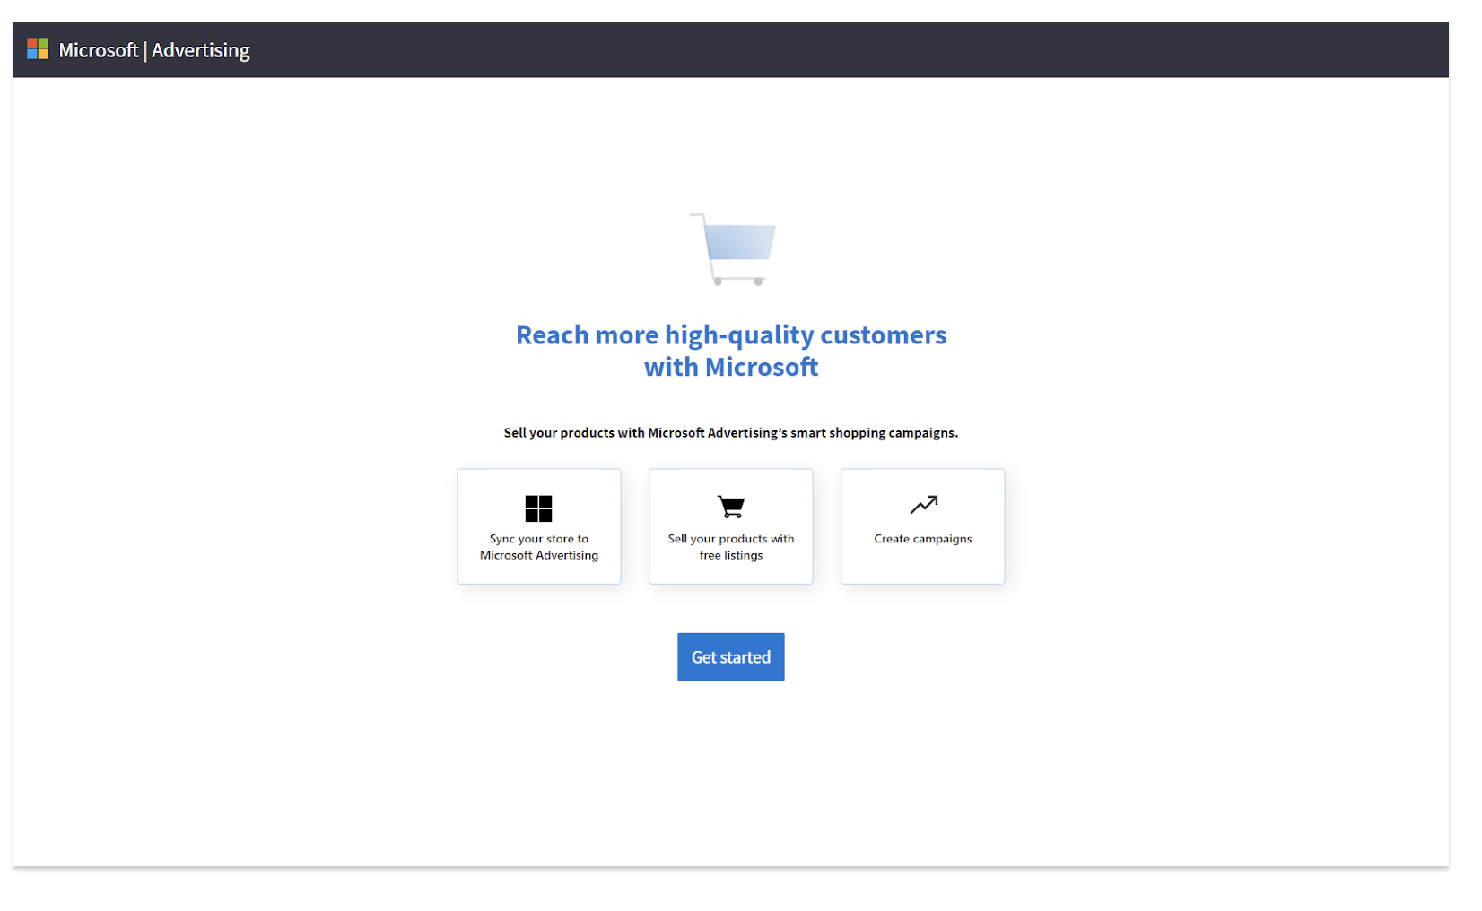Click the Create campaigns label text
Screen dimensions: 1482x911
click(x=923, y=539)
